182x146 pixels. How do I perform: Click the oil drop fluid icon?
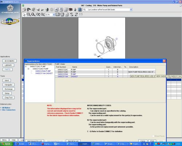75,9
